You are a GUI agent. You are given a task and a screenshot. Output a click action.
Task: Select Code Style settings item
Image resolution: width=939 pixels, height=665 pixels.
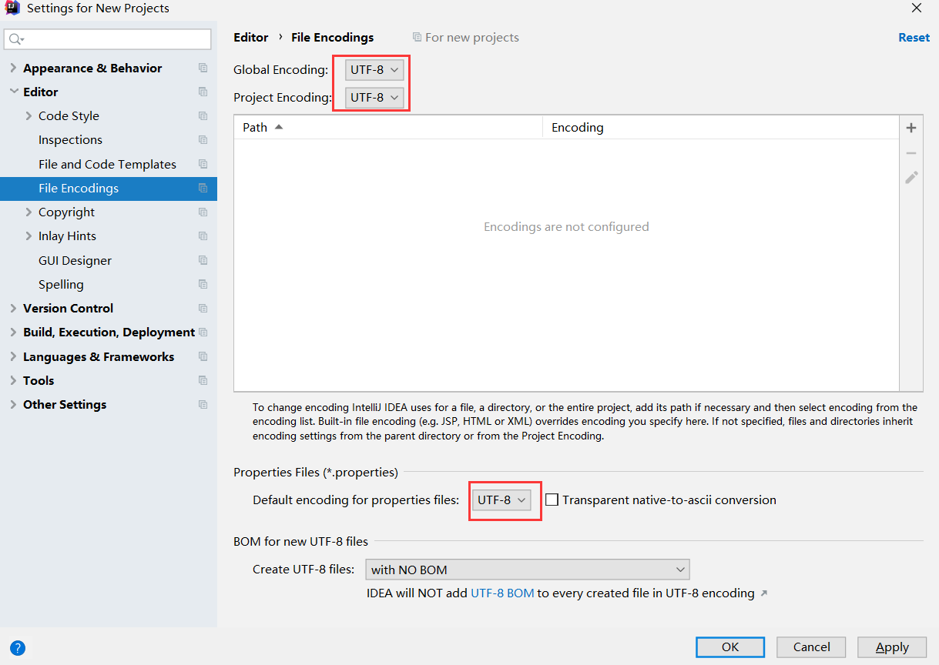point(69,115)
